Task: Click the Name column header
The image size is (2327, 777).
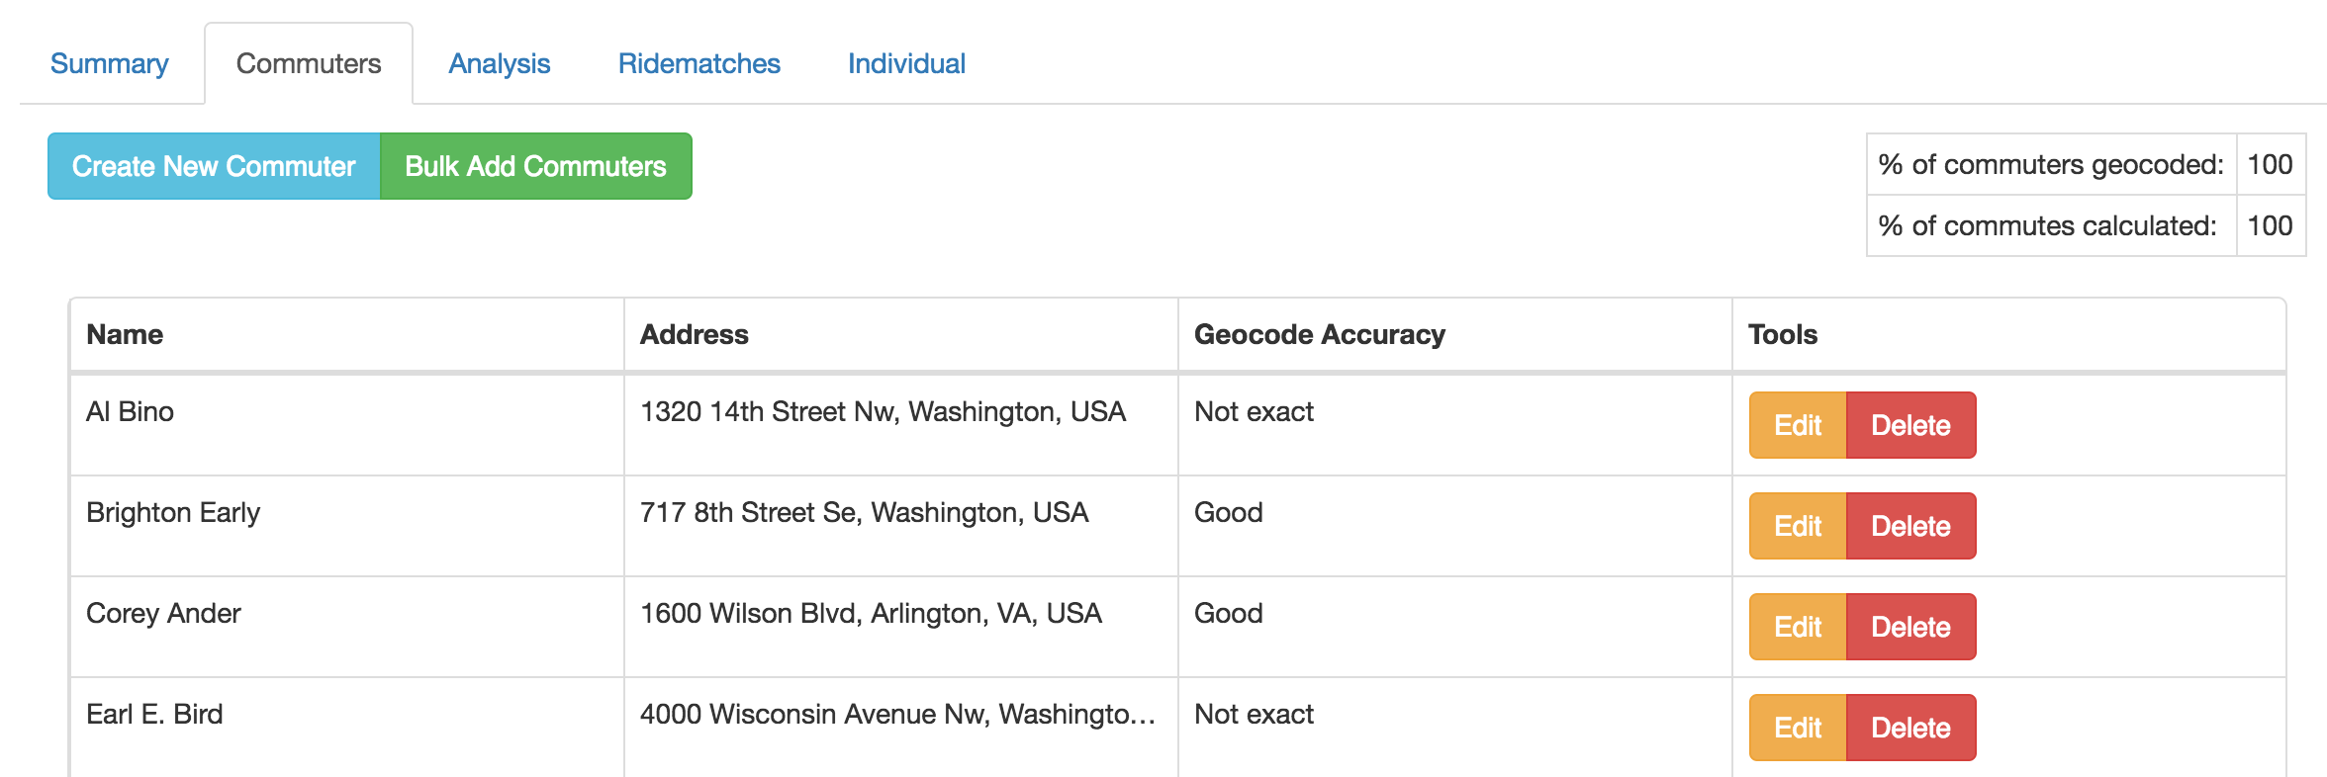Action: coord(125,334)
